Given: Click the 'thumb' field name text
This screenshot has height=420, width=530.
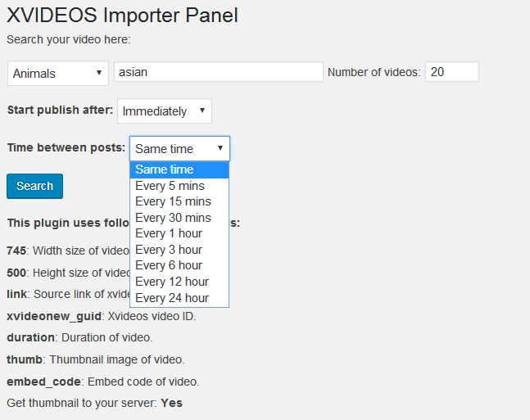Looking at the screenshot, I should point(25,359).
